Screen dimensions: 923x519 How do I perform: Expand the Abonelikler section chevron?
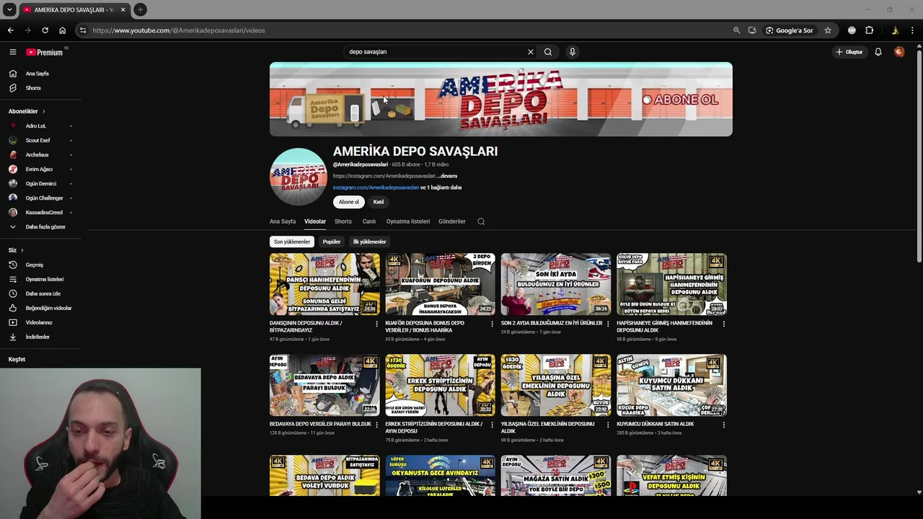pyautogui.click(x=43, y=112)
